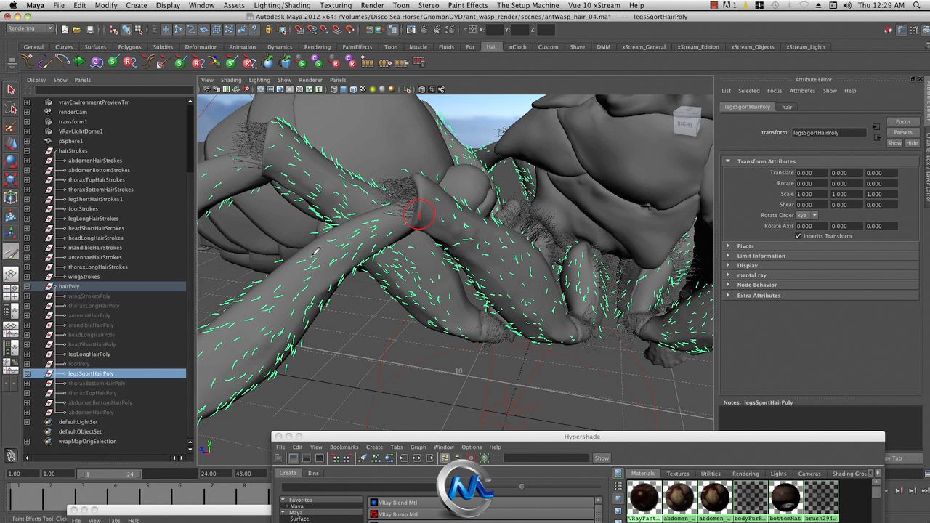Select renderCam in the Outliner
Viewport: 930px width, 523px height.
pos(73,112)
